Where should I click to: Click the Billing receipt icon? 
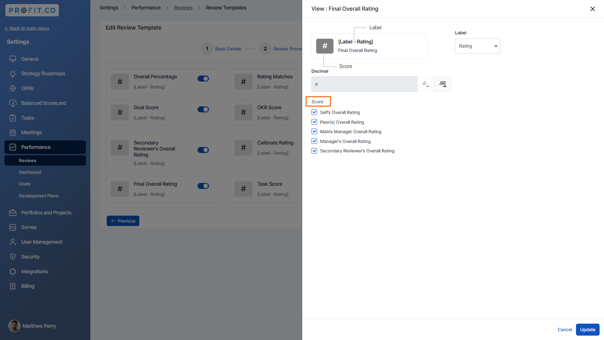tap(13, 286)
